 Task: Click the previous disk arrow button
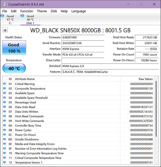5,30
